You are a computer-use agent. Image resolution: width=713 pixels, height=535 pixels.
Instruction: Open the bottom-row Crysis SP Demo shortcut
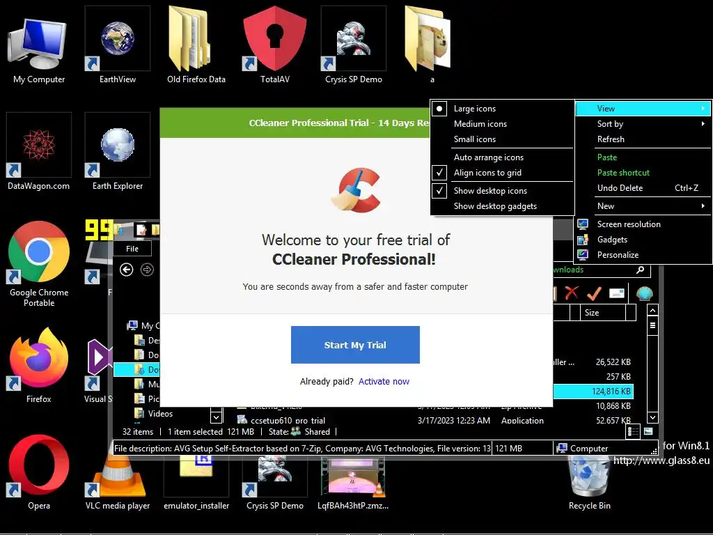click(274, 482)
